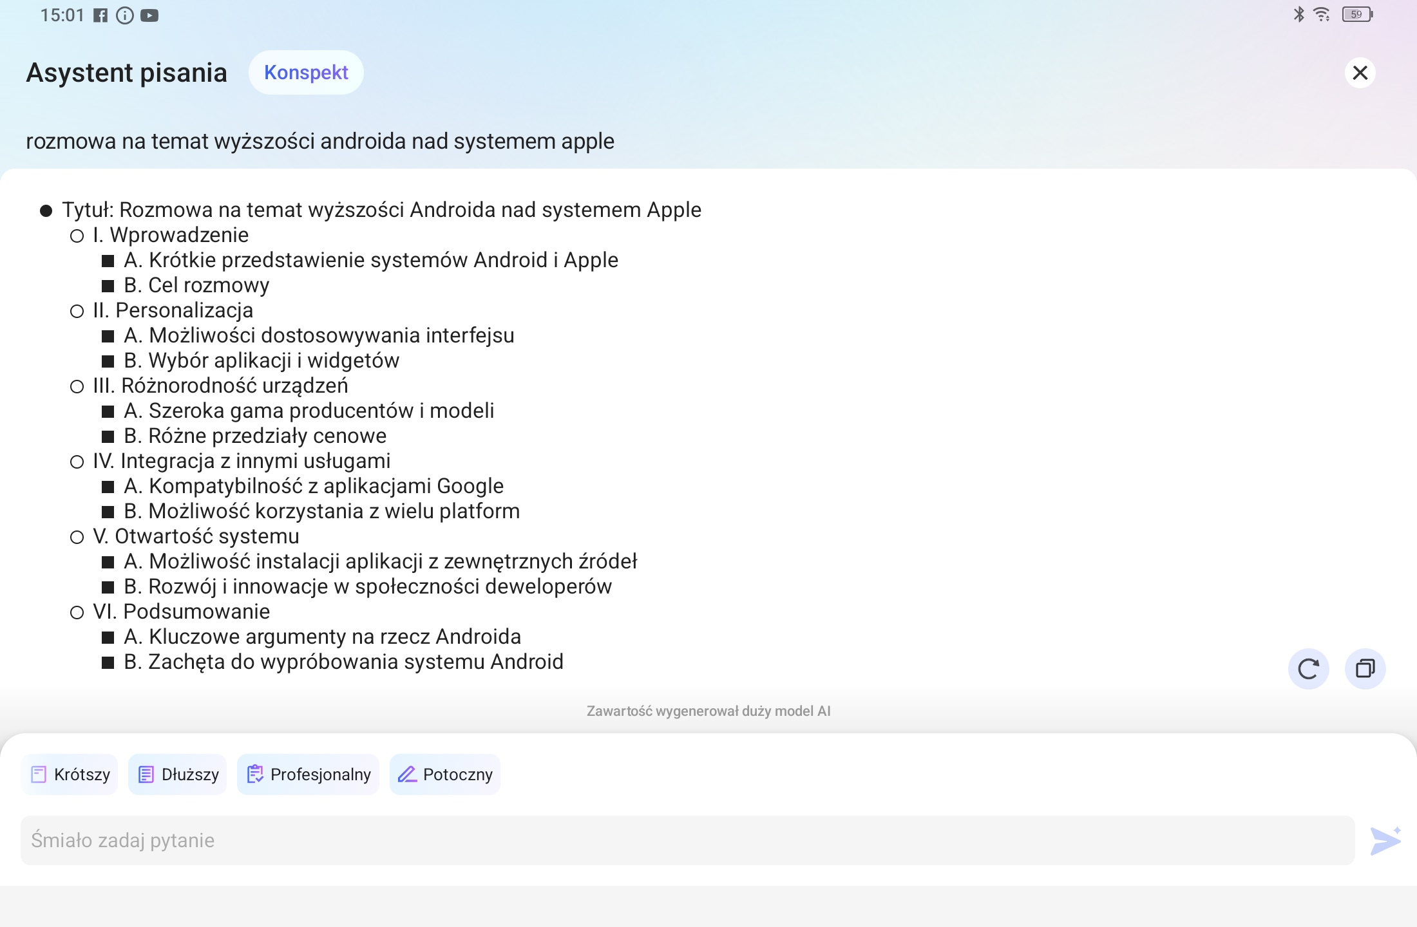
Task: Select the Krótszy style option
Action: pyautogui.click(x=70, y=774)
